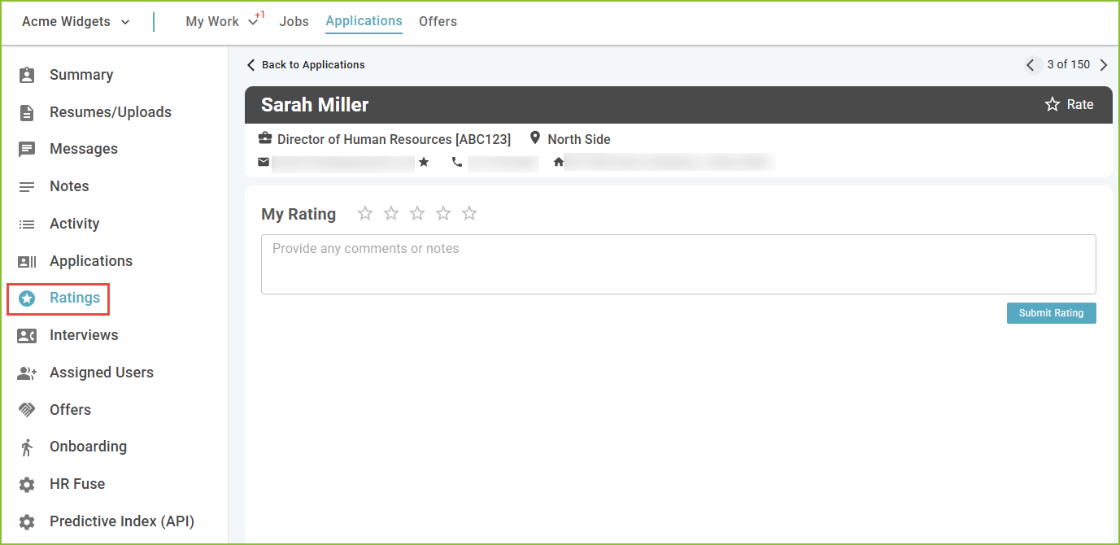Click the Rate star button in header
The width and height of the screenshot is (1120, 545).
pyautogui.click(x=1069, y=105)
